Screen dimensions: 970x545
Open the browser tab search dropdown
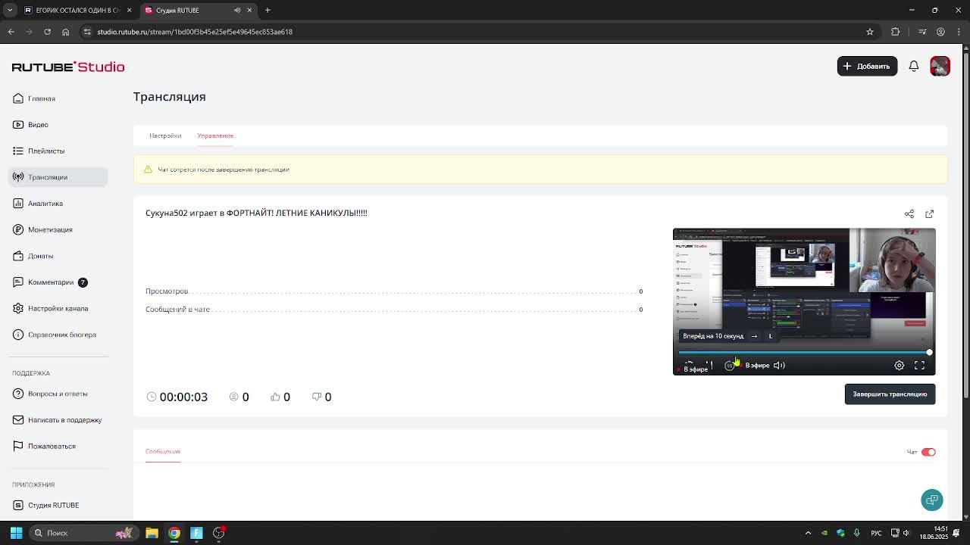coord(10,10)
